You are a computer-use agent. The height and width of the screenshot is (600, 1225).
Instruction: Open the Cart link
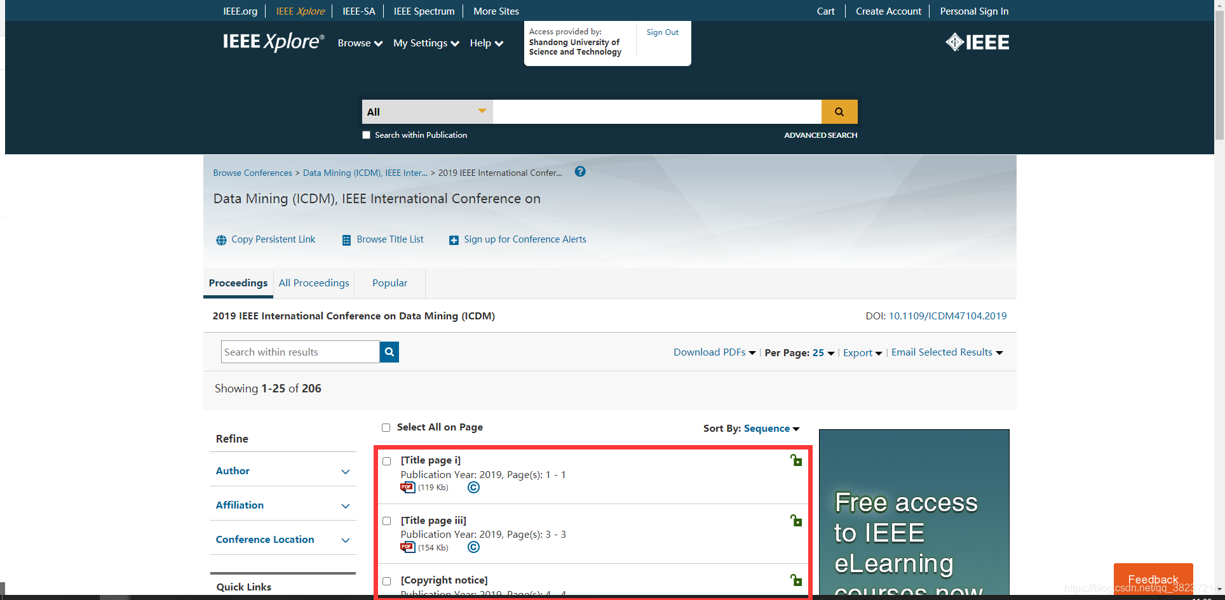(825, 11)
